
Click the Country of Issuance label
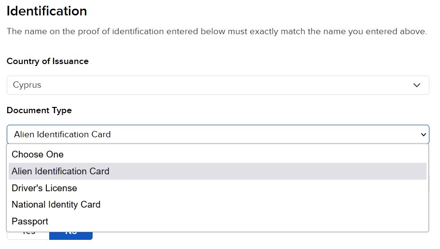[x=48, y=61]
